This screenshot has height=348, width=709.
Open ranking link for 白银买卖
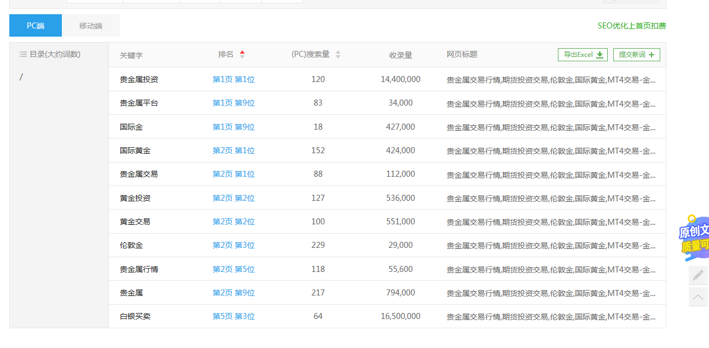(x=233, y=316)
